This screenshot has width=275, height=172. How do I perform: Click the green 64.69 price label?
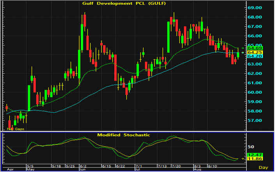[255, 48]
